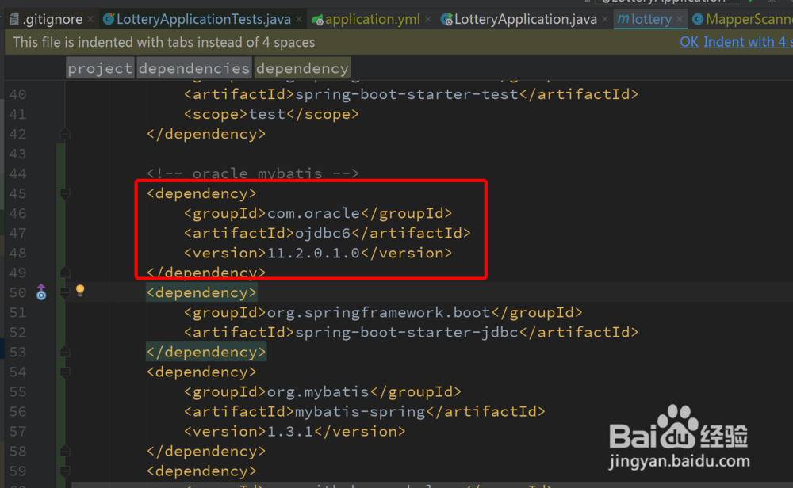Collapse the dependency block at line 45
The width and height of the screenshot is (793, 488).
[65, 193]
